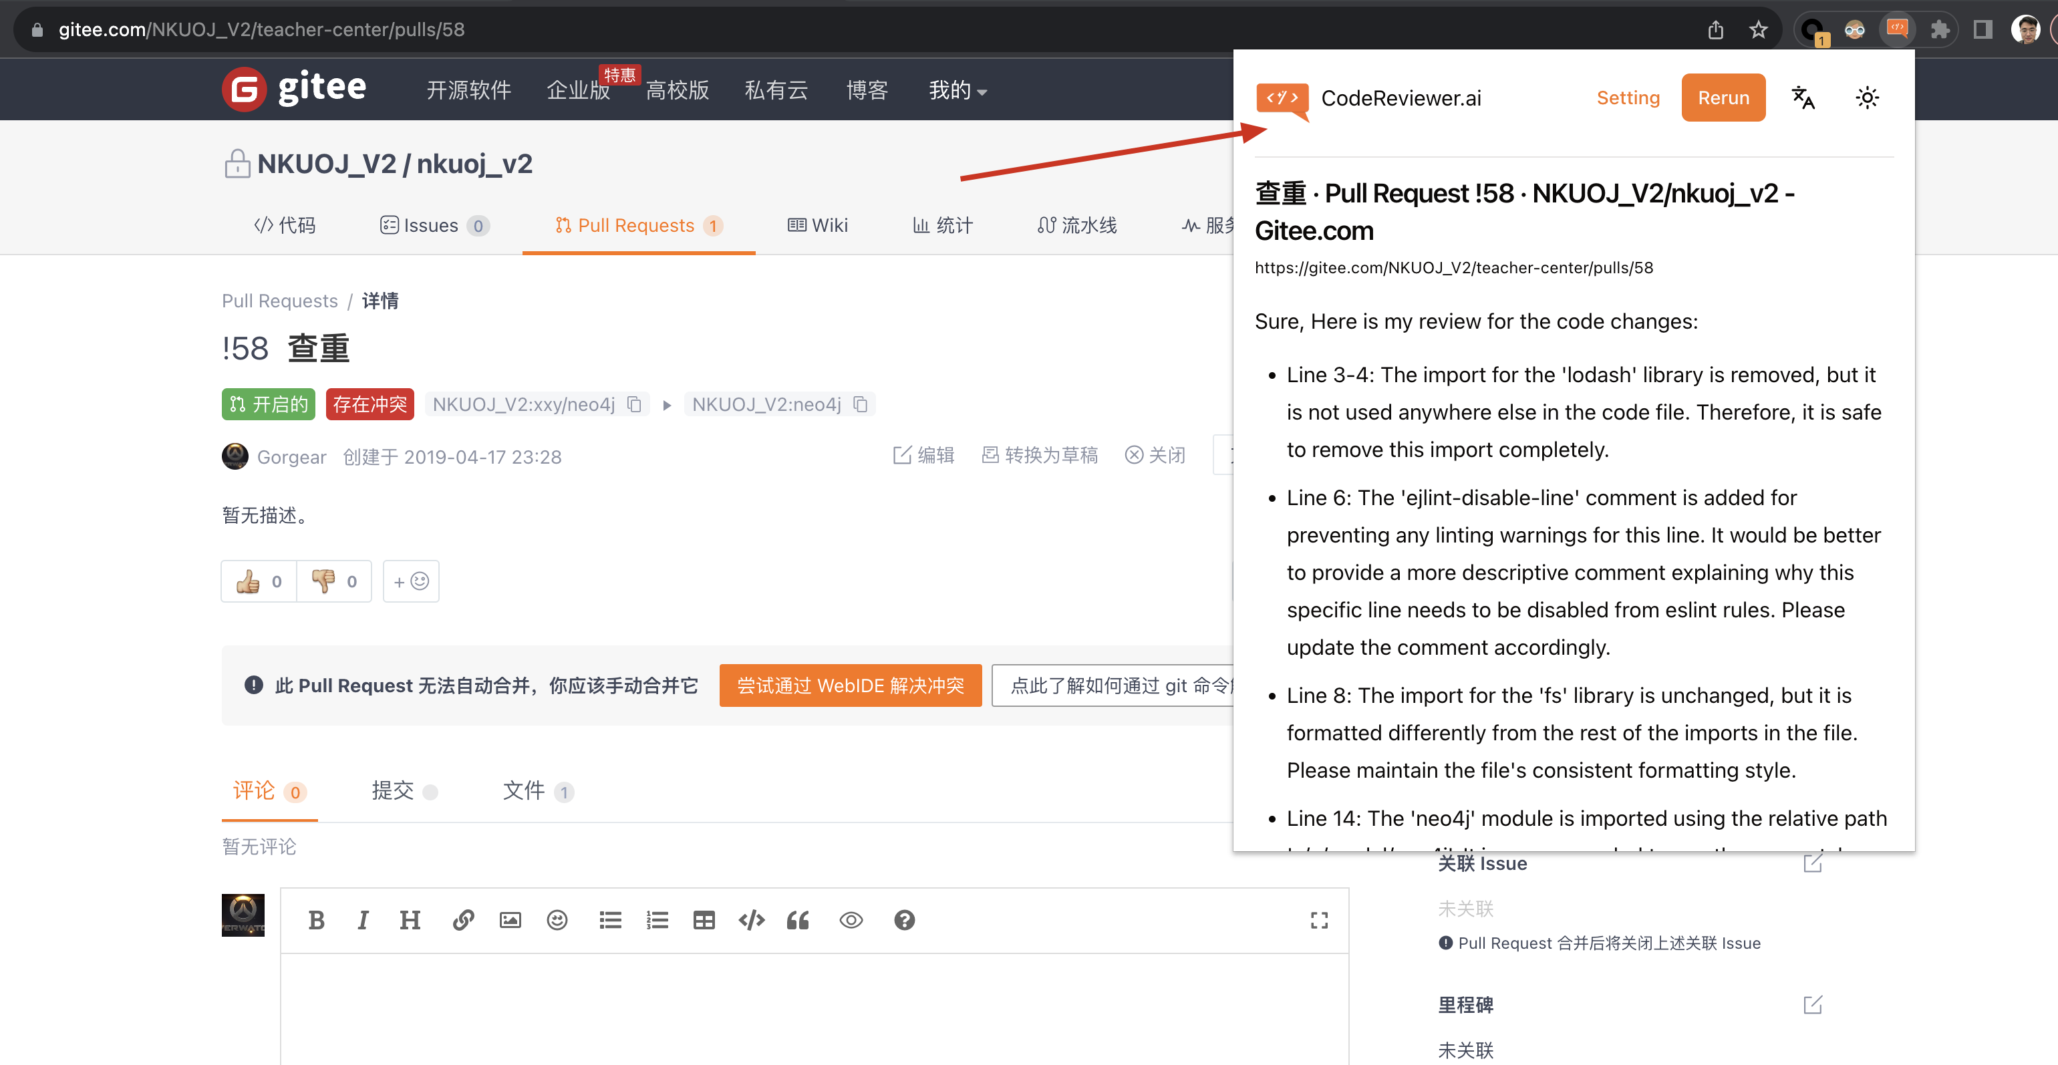Open the translate language icon in CodeReviewer

click(x=1803, y=98)
